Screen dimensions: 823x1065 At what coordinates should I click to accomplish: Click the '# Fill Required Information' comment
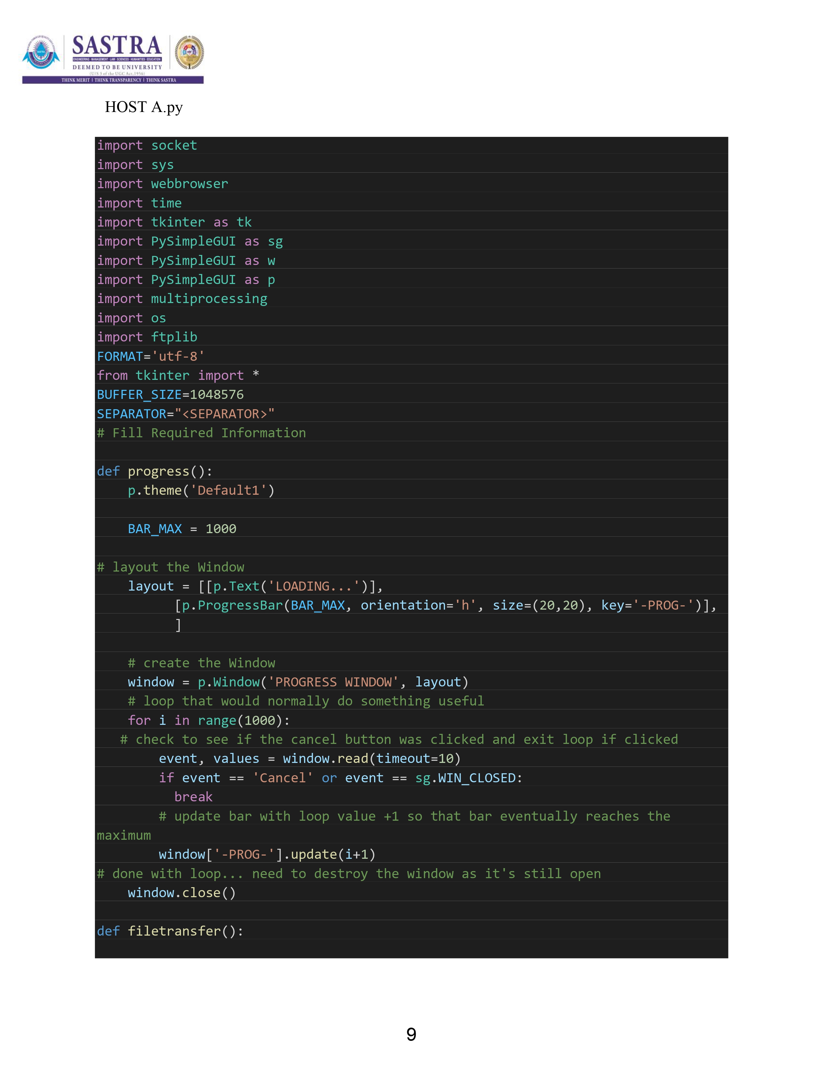pos(201,432)
